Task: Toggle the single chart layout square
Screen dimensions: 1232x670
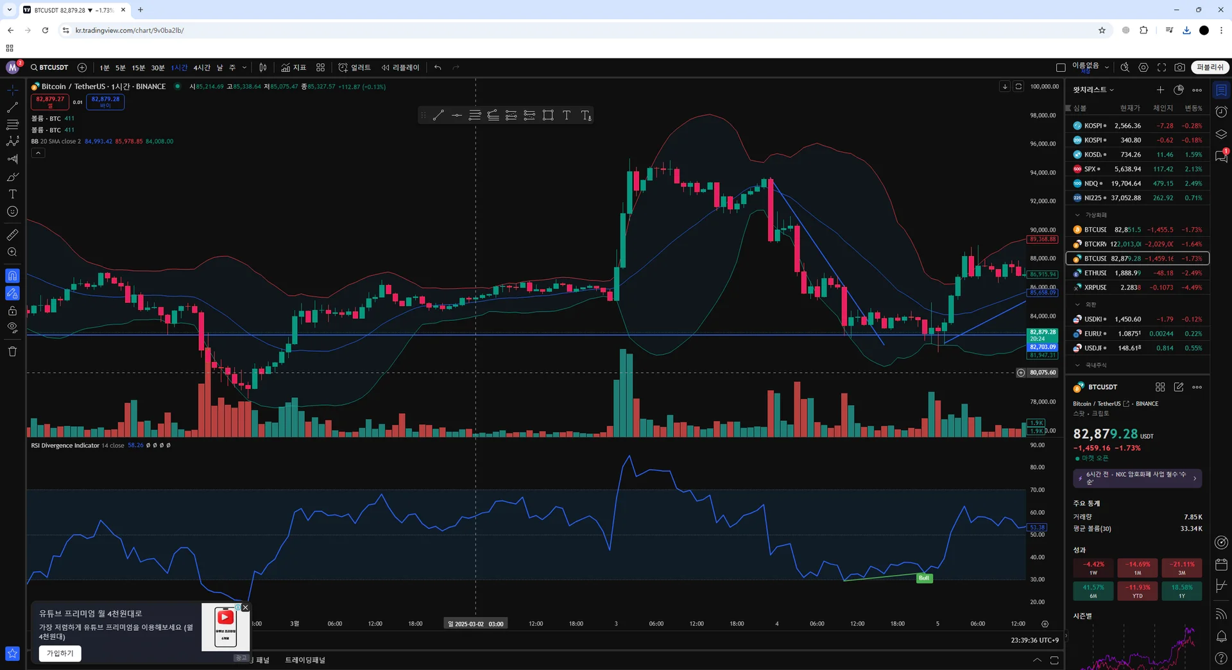Action: pos(1061,67)
